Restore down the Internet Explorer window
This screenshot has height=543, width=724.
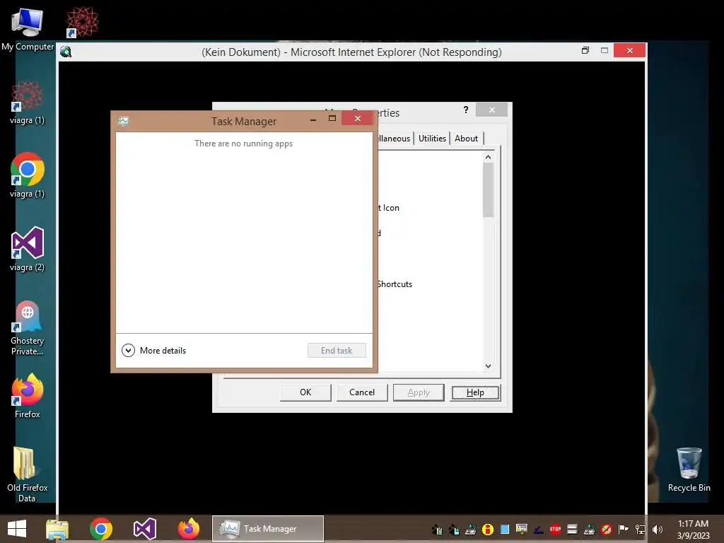585,50
